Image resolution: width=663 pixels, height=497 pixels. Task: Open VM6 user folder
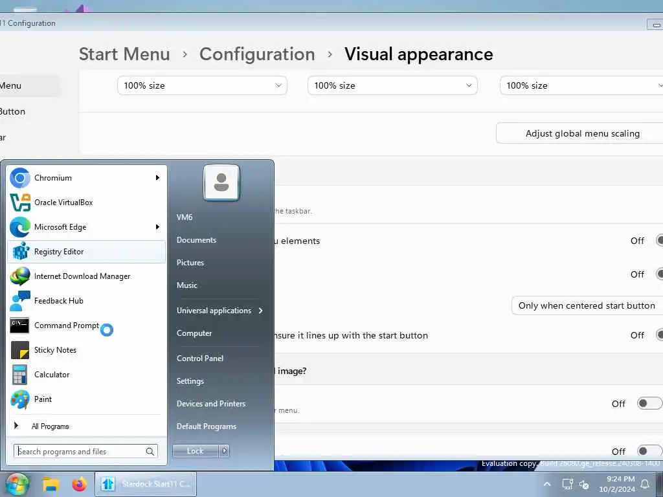coord(185,217)
